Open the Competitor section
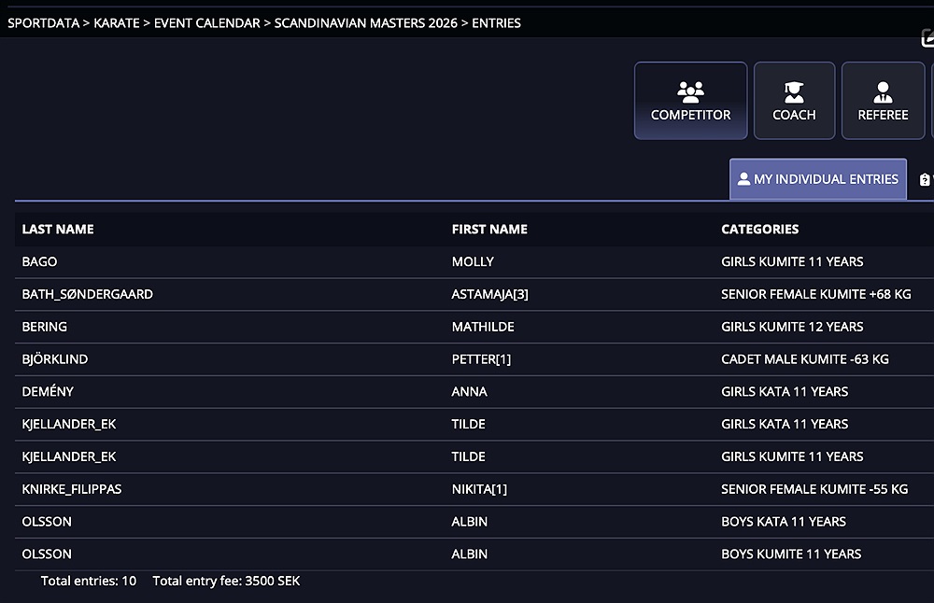Viewport: 934px width, 603px height. click(690, 101)
